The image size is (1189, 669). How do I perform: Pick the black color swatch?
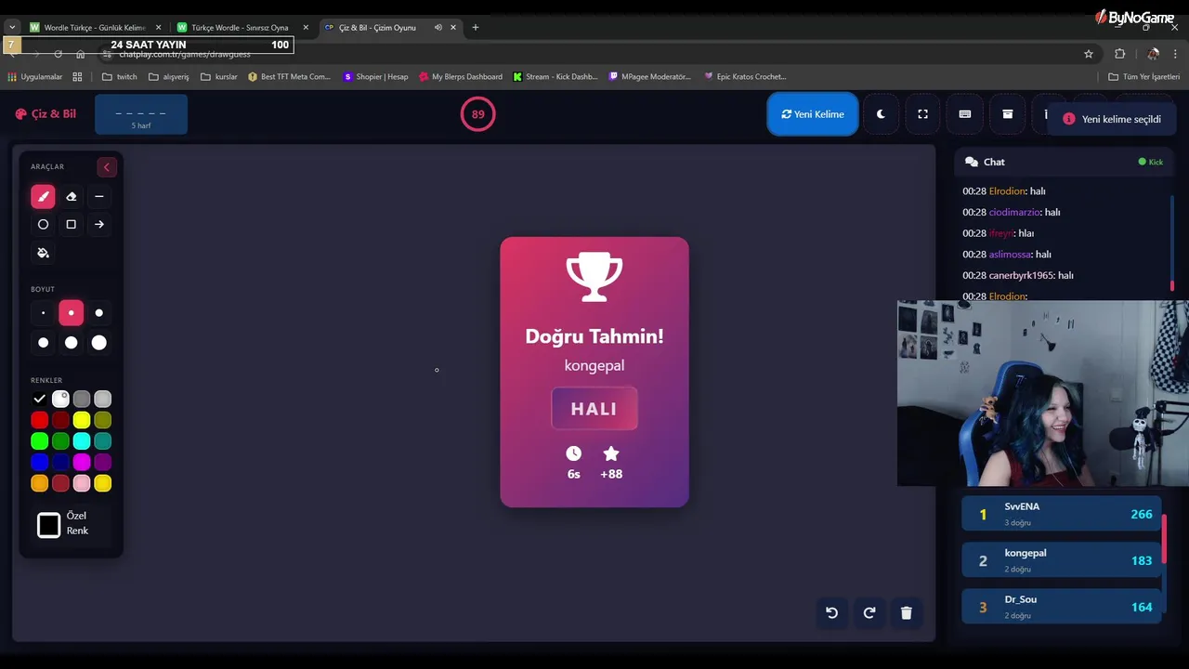pyautogui.click(x=39, y=399)
